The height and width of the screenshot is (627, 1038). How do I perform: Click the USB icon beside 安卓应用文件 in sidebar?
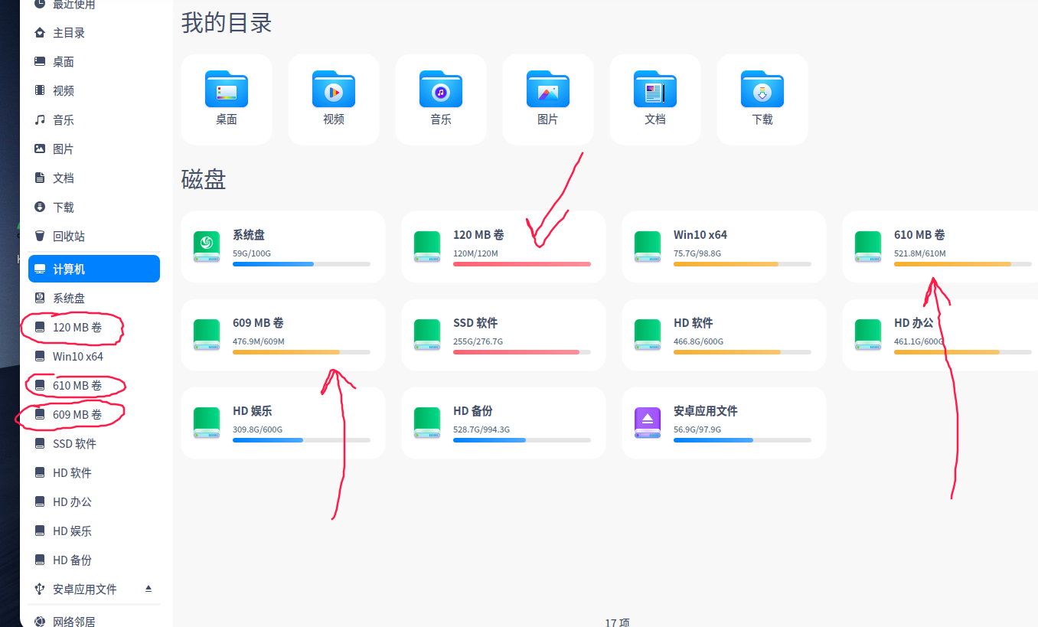point(40,589)
